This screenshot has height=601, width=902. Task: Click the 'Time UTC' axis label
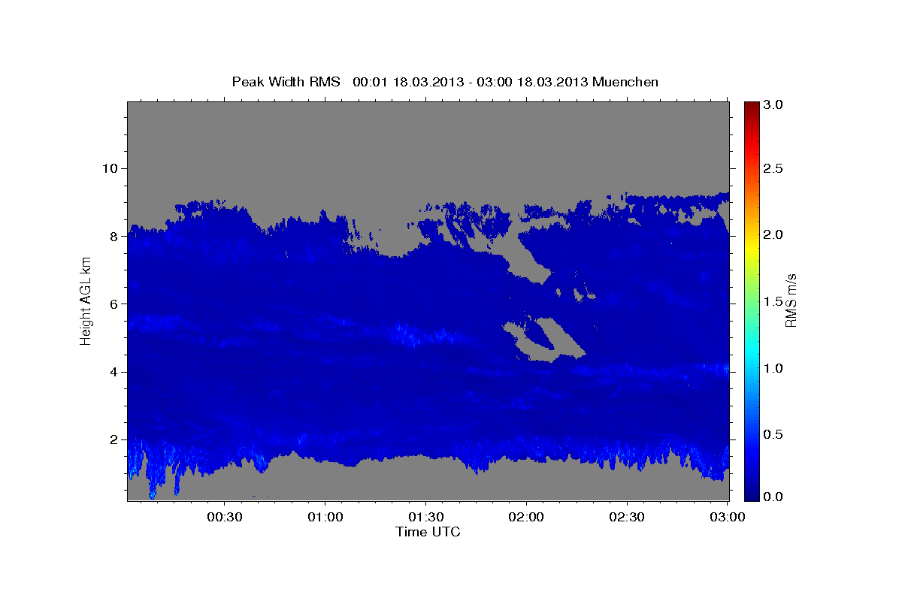428,532
